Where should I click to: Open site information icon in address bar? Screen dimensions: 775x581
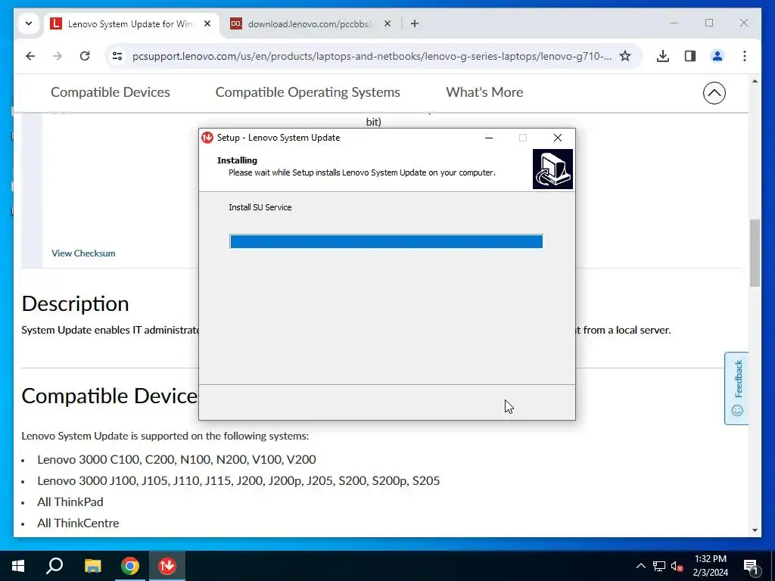[x=117, y=56]
